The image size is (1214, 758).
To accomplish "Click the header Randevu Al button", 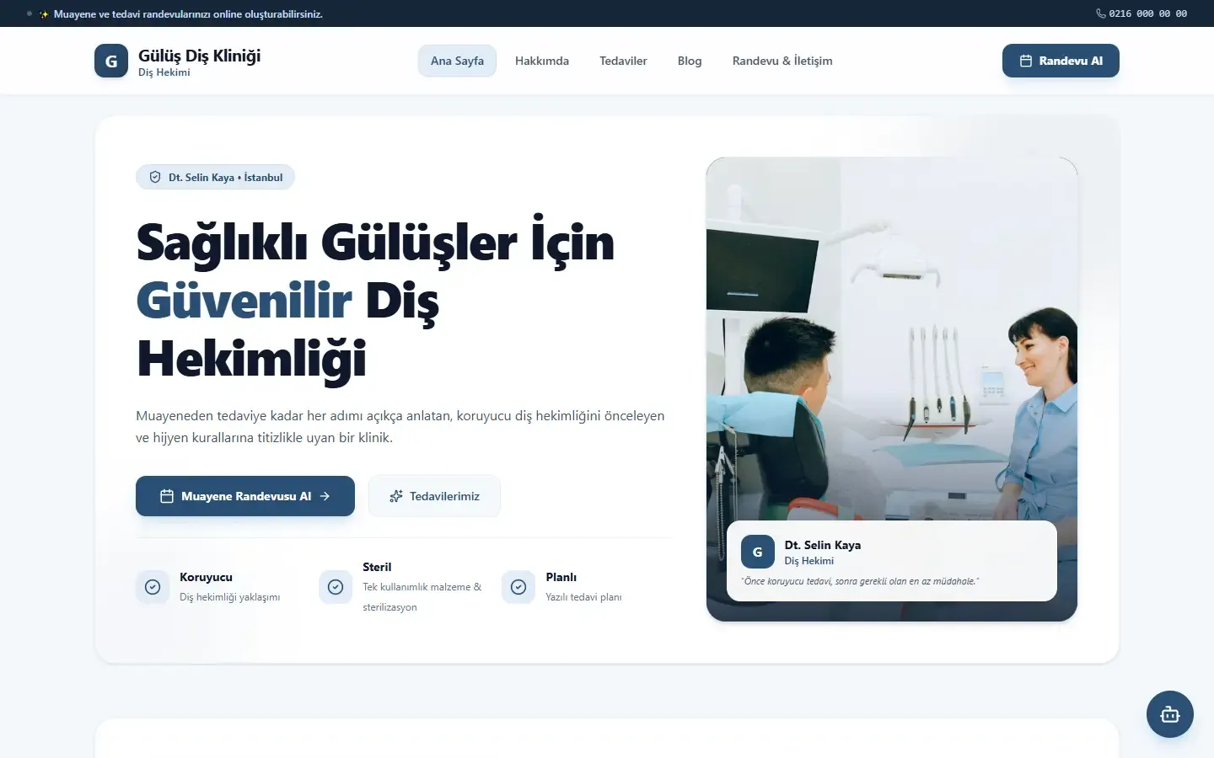I will pyautogui.click(x=1061, y=61).
